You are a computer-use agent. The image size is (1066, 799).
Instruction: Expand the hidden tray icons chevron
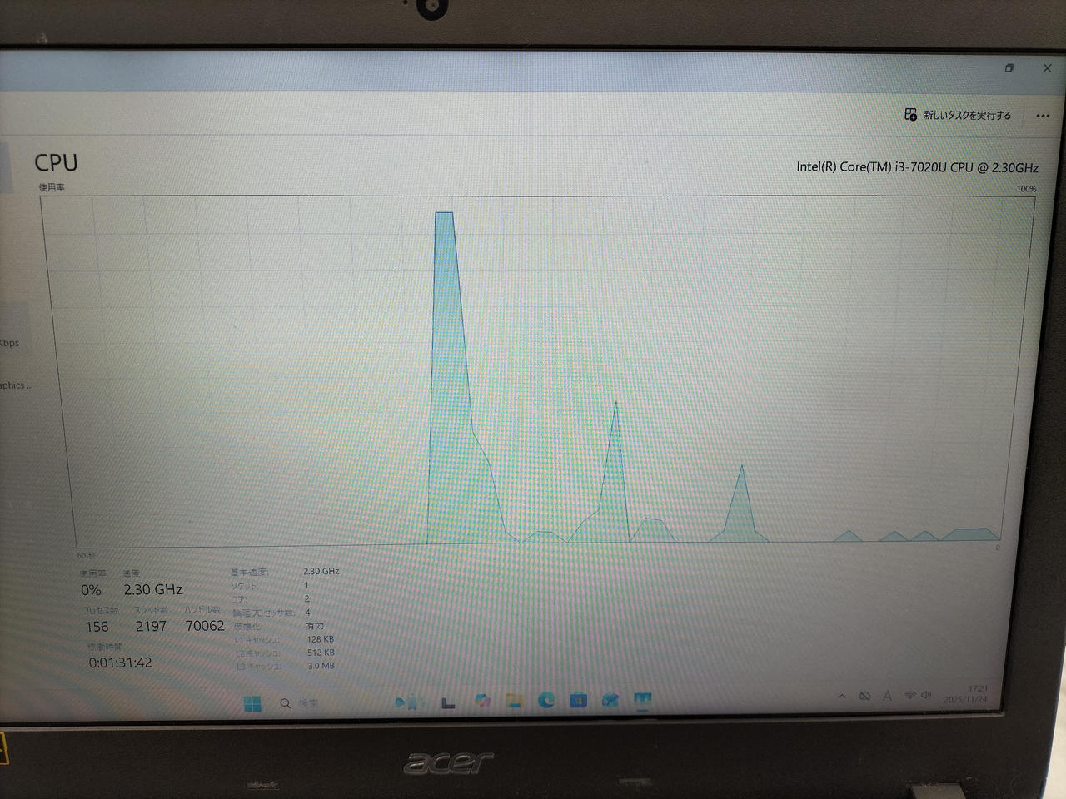pyautogui.click(x=841, y=696)
